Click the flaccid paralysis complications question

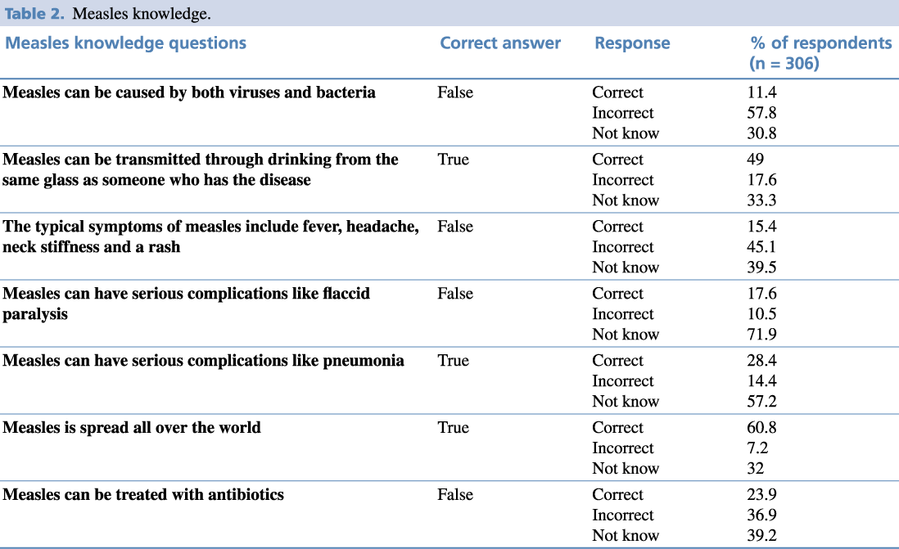click(186, 304)
